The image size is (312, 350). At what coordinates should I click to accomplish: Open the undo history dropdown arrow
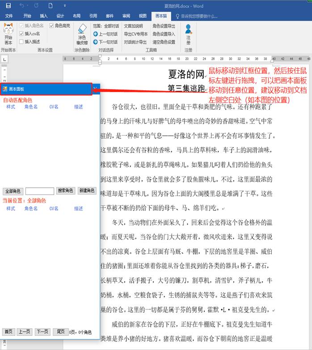[x=27, y=5]
